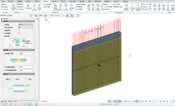Switch to the 施工设计 ribbon tab
The width and height of the screenshot is (175, 106).
116,1
